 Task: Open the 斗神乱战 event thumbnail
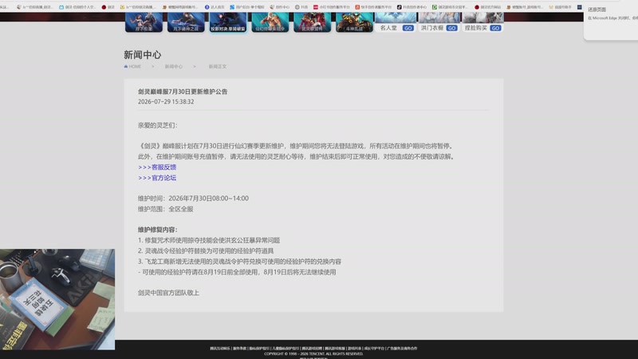354,22
